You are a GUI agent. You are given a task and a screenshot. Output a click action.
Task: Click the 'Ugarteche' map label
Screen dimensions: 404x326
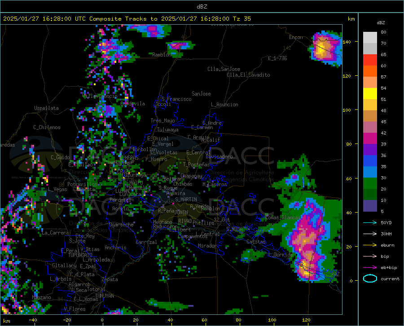coord(121,225)
